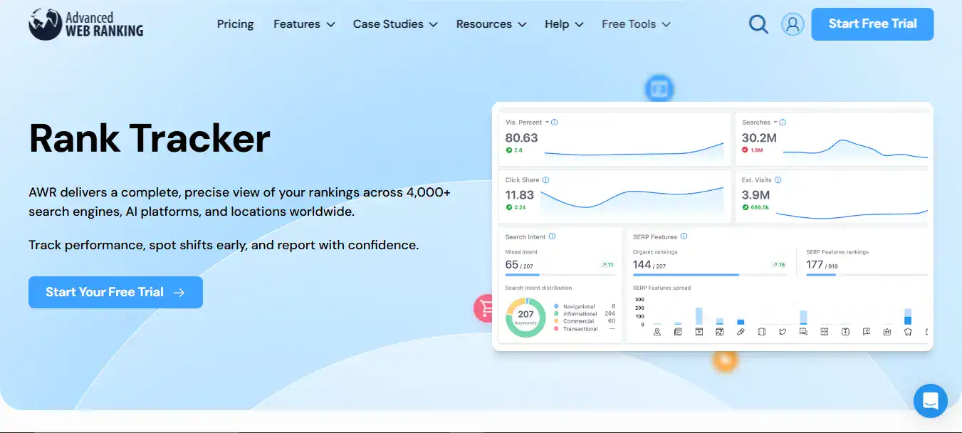The image size is (962, 433).
Task: Click the Search intent distribution label
Action: pyautogui.click(x=538, y=288)
